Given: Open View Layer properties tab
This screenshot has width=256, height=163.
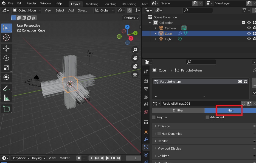Looking at the screenshot, I should (x=146, y=96).
